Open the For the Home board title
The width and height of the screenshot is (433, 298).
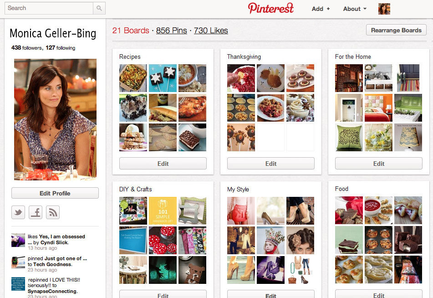coord(353,57)
